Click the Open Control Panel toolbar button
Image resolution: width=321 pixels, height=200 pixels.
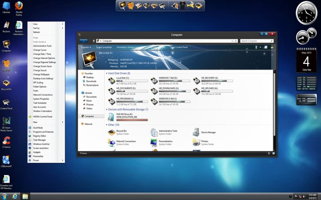[x=179, y=47]
